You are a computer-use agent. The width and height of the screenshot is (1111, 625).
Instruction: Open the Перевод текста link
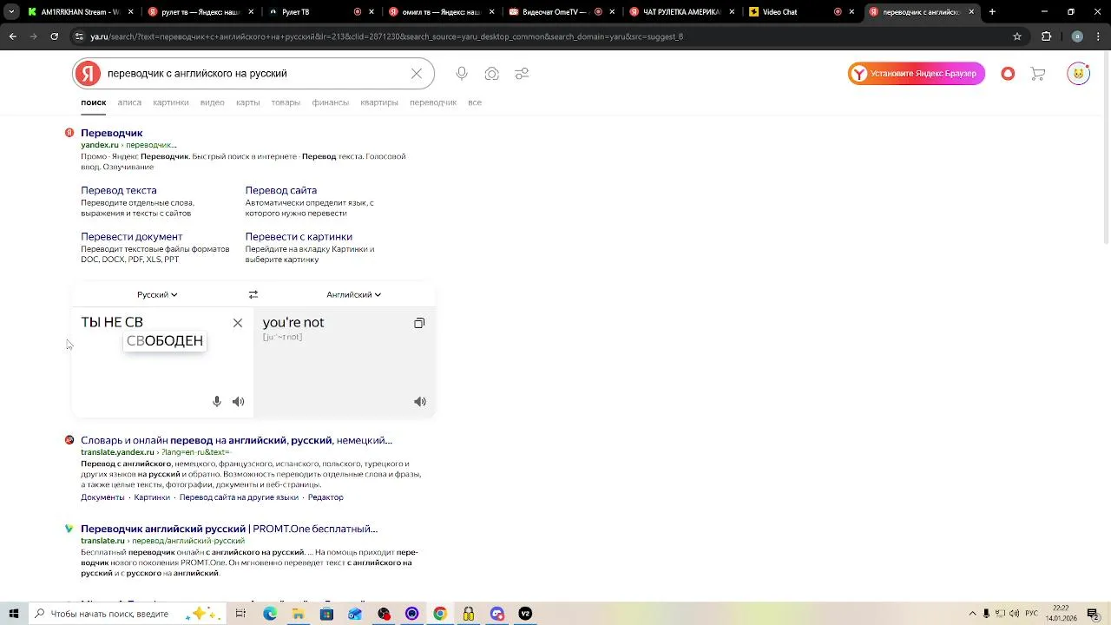pos(119,190)
